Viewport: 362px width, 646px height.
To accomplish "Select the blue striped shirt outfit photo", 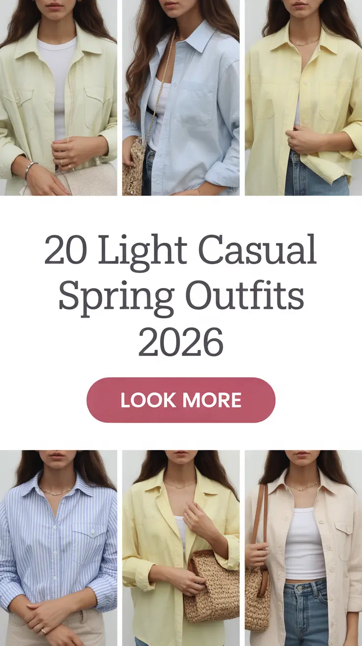I will point(59,548).
